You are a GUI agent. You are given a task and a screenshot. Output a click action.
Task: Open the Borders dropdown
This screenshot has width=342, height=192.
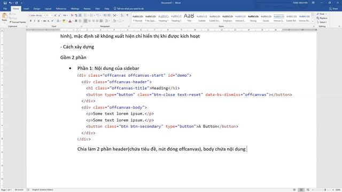(123, 21)
